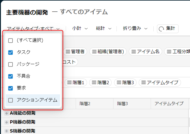Expand the 折り畳み dropdown
Screen dimensions: 190x134
click(x=135, y=29)
